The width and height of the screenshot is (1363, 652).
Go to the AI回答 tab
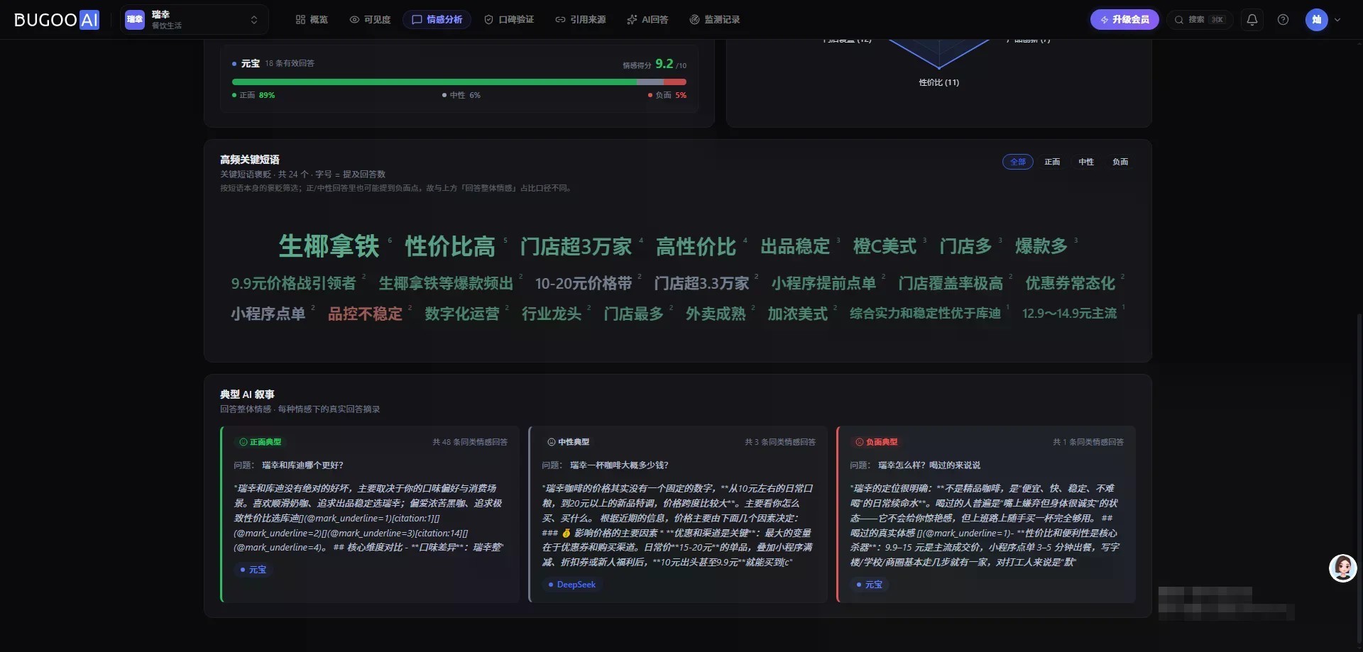pyautogui.click(x=647, y=20)
